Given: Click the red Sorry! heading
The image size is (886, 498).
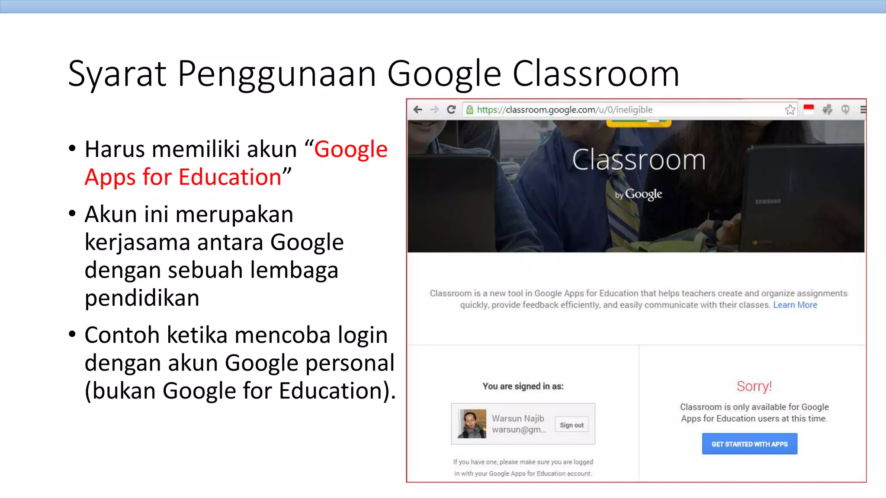Looking at the screenshot, I should 754,386.
